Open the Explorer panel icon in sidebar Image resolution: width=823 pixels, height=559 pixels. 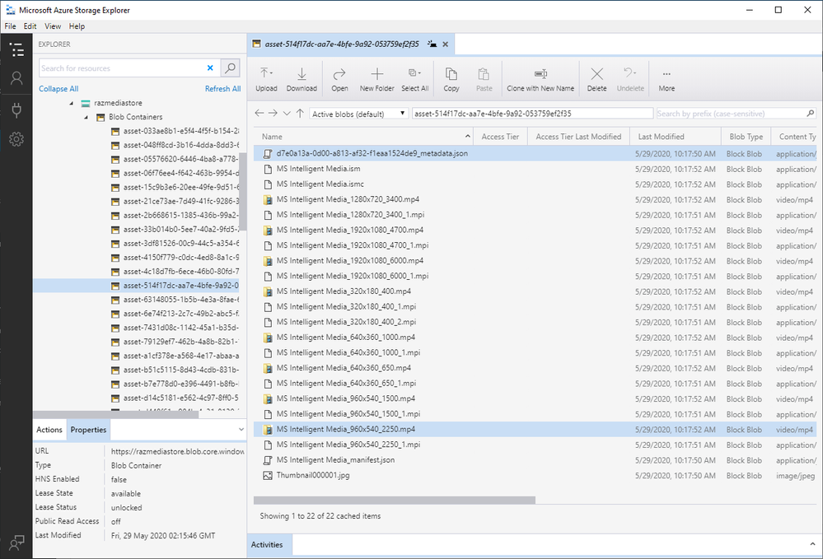[16, 49]
